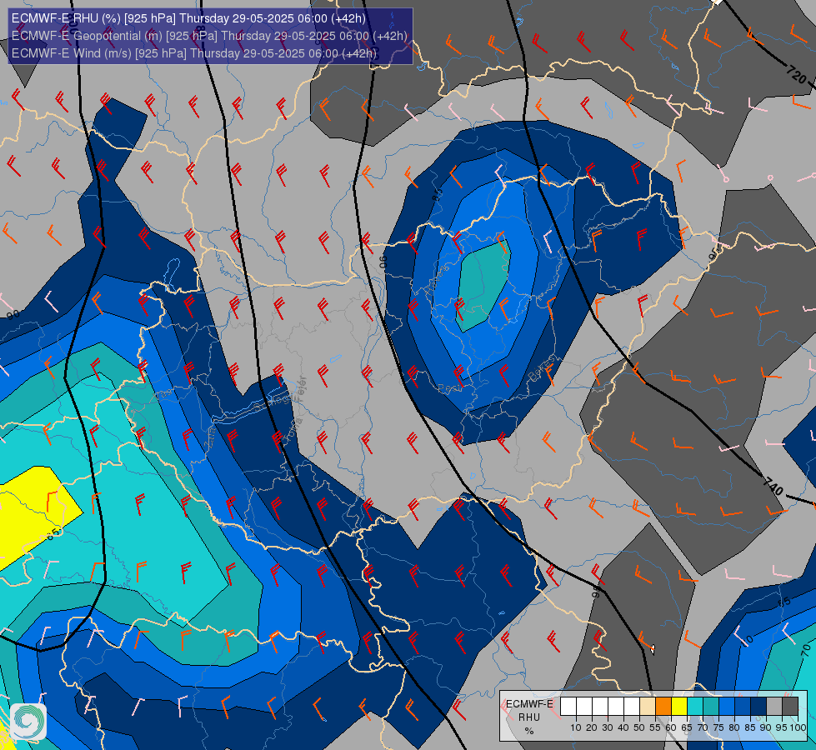Screen dimensions: 816x750
Task: Pick the light gray 90–95% legend swatch
Action: (775, 707)
